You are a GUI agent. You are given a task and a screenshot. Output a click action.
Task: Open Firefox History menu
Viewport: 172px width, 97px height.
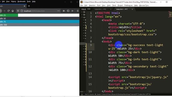coord(13,2)
